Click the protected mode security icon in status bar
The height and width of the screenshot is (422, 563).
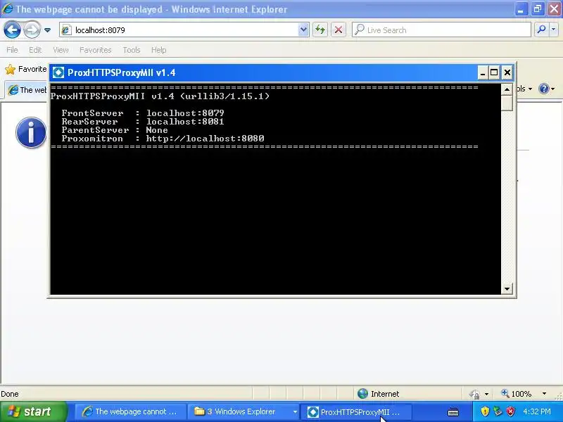(474, 394)
